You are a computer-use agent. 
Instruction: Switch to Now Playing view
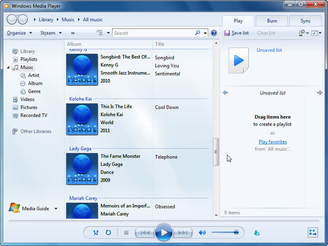pyautogui.click(x=313, y=232)
